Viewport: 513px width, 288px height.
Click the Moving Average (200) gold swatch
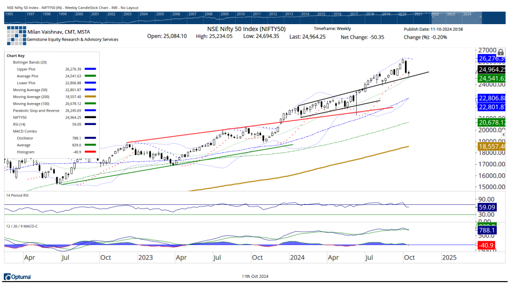pos(90,97)
